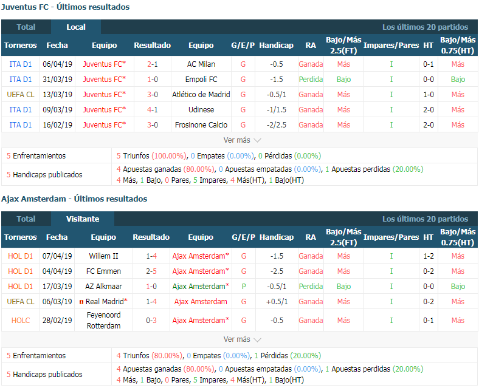Click HT score 1-2 in Willem II row

[429, 256]
